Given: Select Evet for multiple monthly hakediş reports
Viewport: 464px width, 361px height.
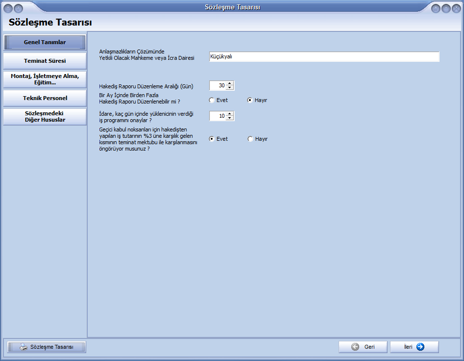Looking at the screenshot, I should pyautogui.click(x=212, y=100).
